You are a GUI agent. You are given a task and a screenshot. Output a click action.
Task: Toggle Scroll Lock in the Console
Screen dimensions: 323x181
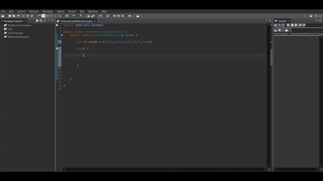click(x=292, y=25)
